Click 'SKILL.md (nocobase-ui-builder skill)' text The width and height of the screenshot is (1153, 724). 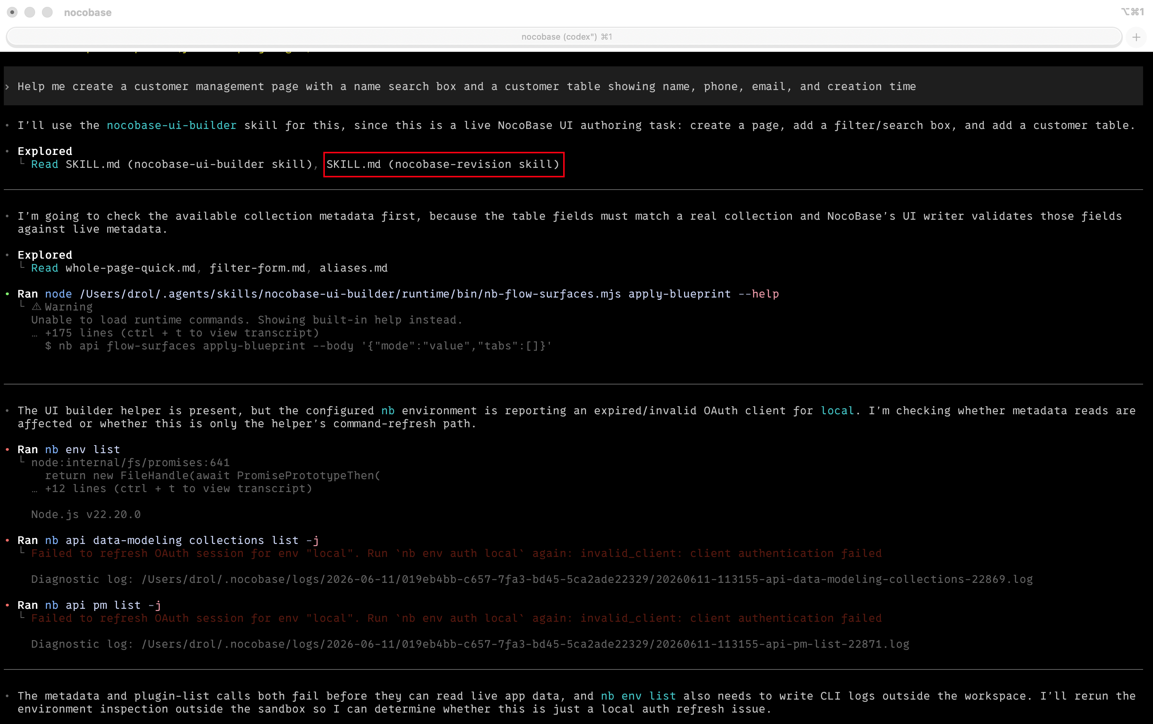189,164
